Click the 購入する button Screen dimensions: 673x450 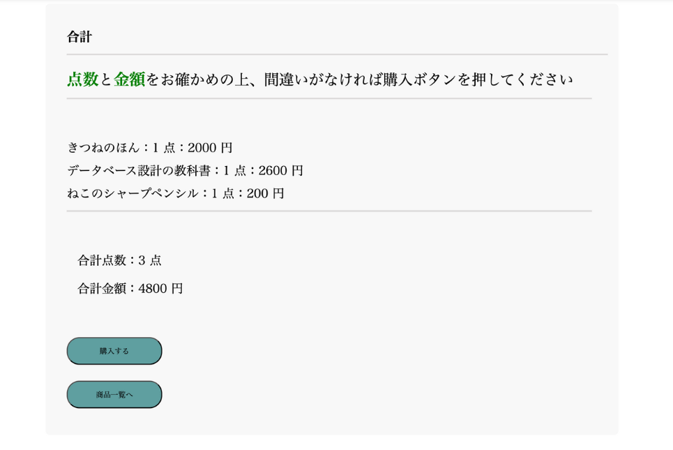(x=114, y=351)
